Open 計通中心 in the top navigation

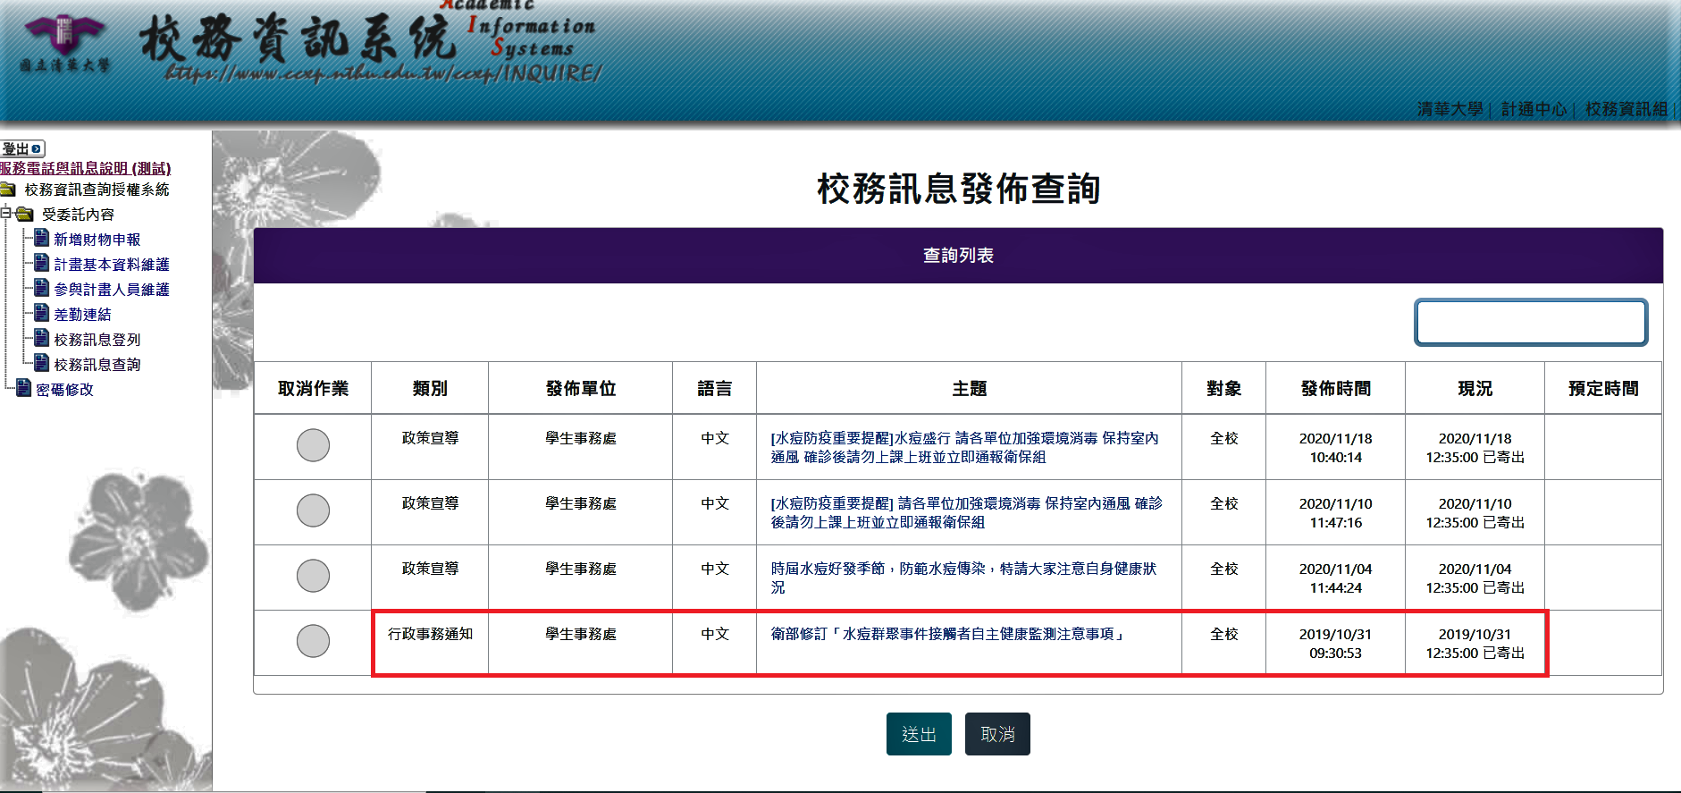coord(1533,109)
